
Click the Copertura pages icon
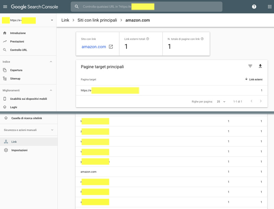[x=5, y=70]
